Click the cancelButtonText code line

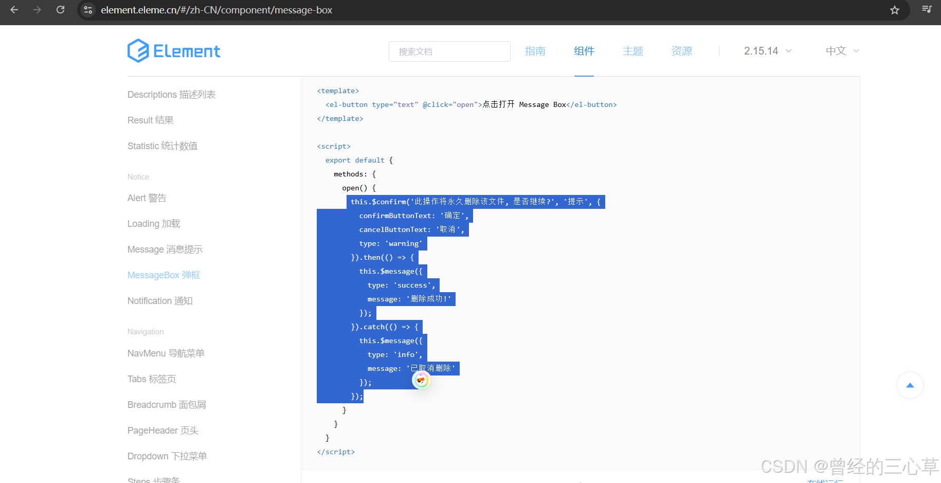click(412, 229)
